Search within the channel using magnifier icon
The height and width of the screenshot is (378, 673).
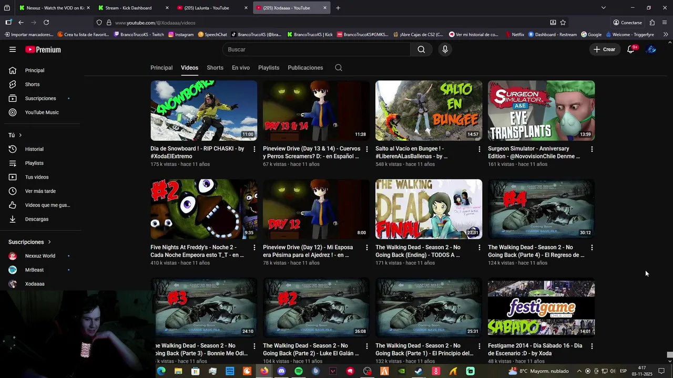(x=339, y=68)
